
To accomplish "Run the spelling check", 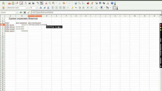I will tap(38, 3).
